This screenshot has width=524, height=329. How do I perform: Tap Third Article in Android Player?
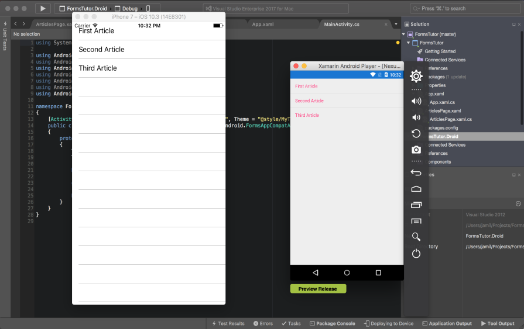click(347, 115)
